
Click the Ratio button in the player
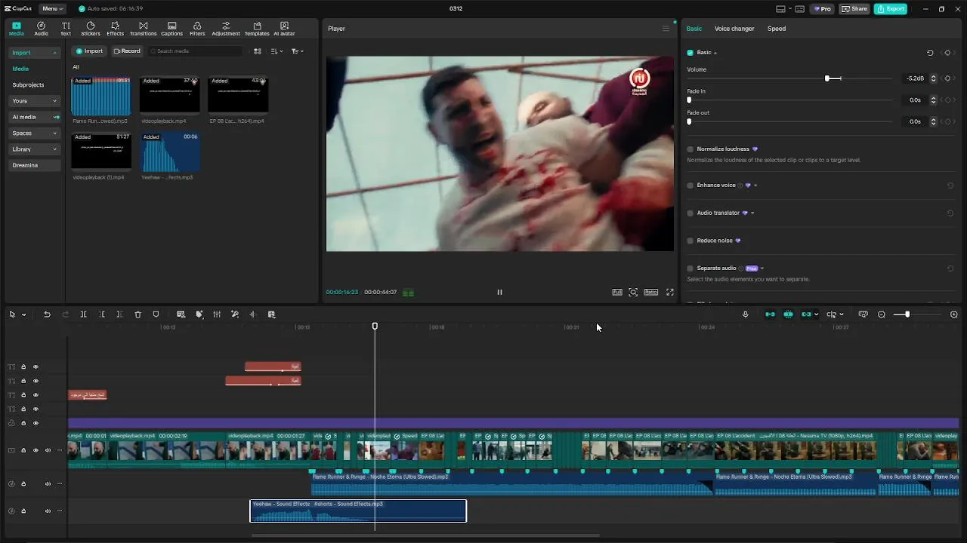651,293
